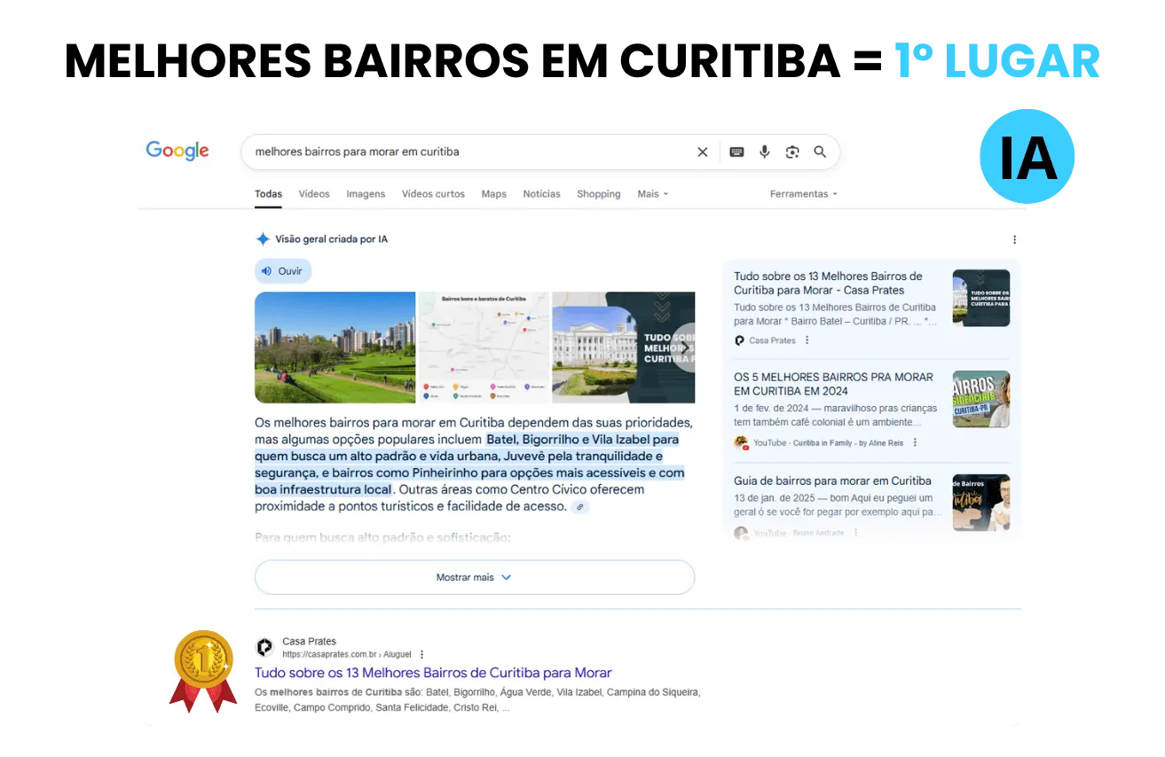
Task: Open source card 'Guia de bairros para morar em Curitiba'
Action: [x=832, y=480]
